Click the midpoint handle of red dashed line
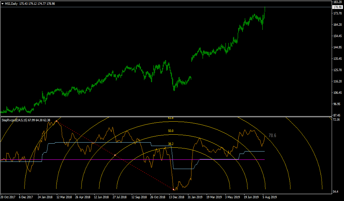The width and height of the screenshot is (344, 201). [x=115, y=155]
